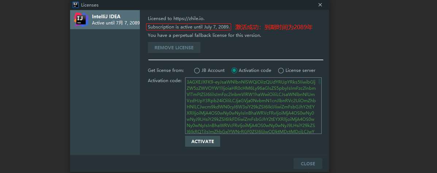Click the 'Activation code:' field label

165,81
